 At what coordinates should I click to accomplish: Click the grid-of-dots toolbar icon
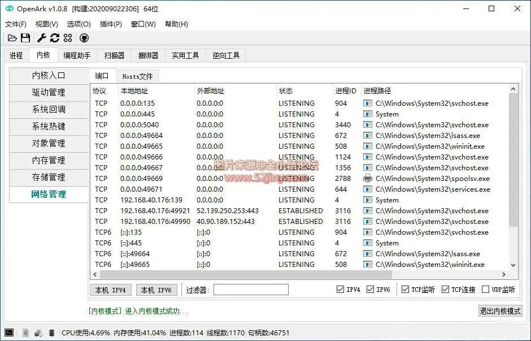point(68,38)
